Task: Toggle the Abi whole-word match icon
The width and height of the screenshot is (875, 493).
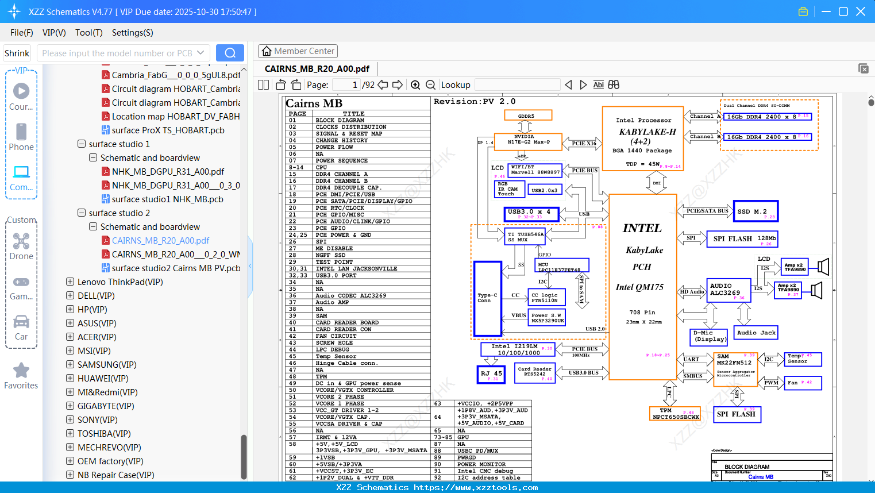Action: click(x=599, y=84)
